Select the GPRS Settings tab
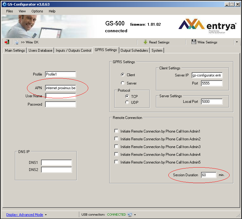 (106, 50)
